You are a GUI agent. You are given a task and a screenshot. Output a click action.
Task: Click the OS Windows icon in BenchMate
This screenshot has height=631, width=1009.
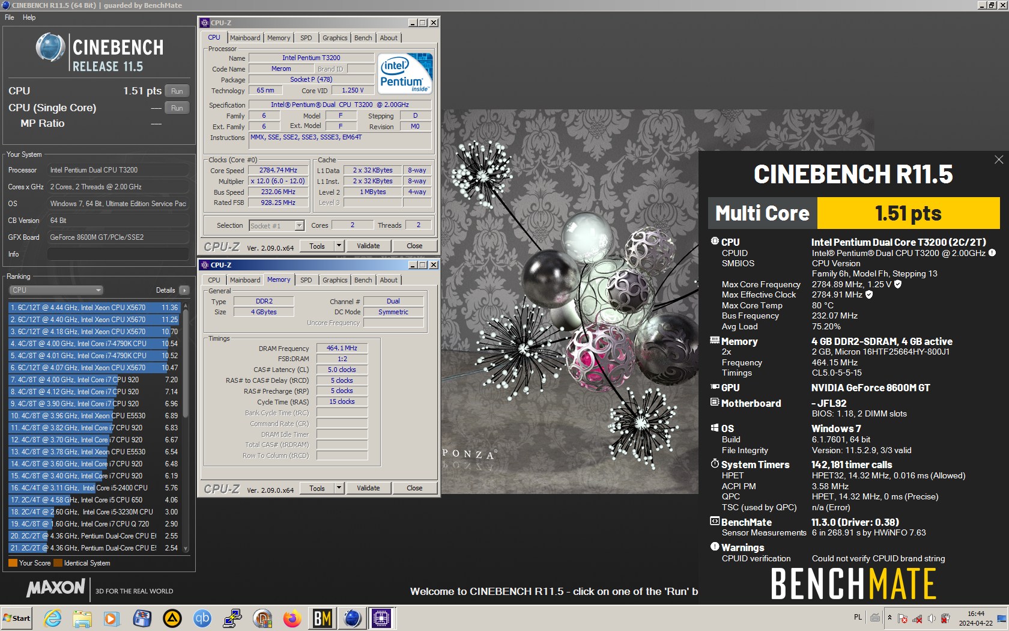point(715,428)
